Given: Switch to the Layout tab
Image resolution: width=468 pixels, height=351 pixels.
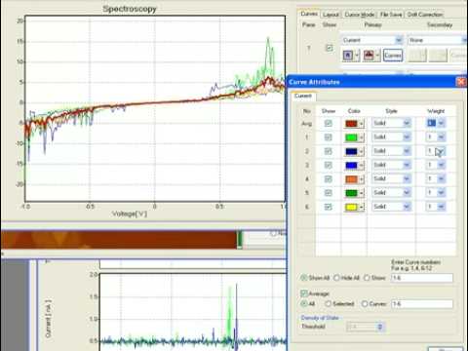Looking at the screenshot, I should [331, 15].
